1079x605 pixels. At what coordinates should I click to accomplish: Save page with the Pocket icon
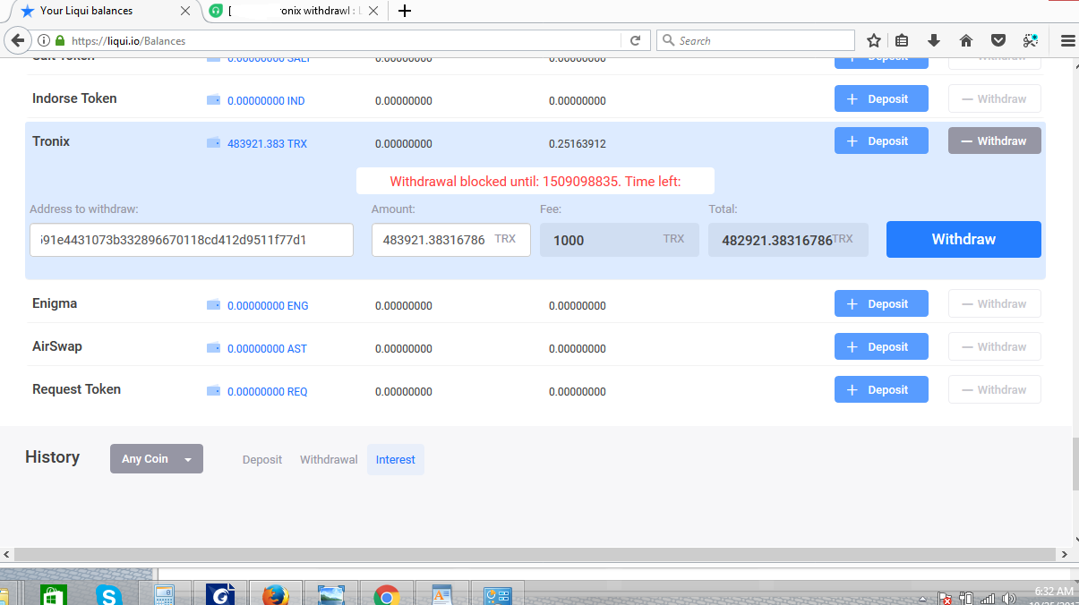click(x=998, y=40)
